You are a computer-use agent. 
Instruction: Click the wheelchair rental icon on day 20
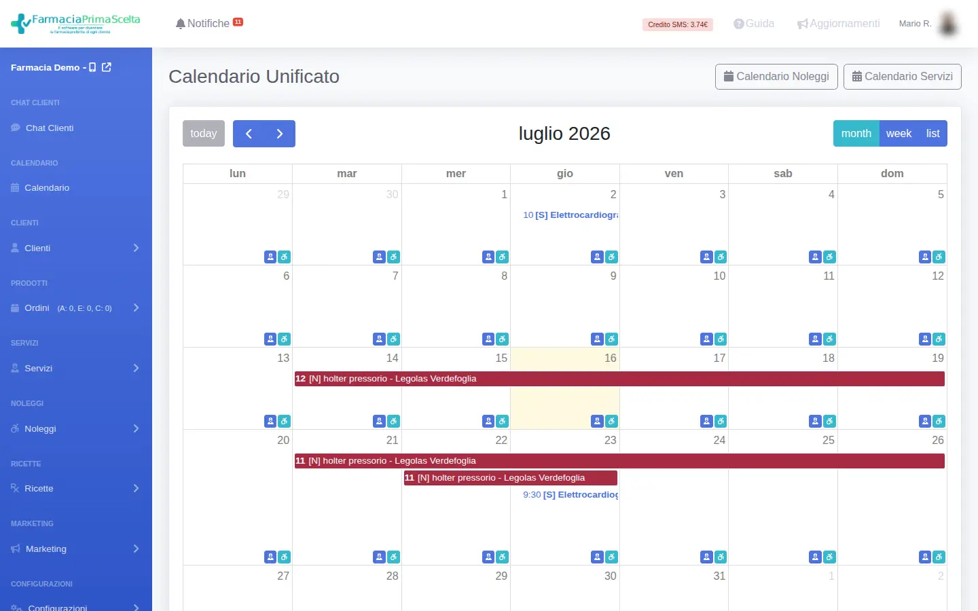285,557
